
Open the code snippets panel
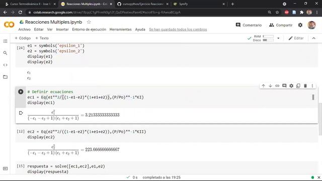click(6, 65)
